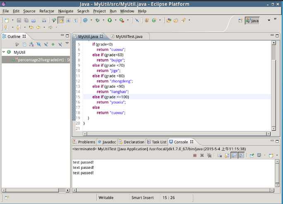283x204 pixels.
Task: Select the Java perspective button
Action: coord(252,21)
